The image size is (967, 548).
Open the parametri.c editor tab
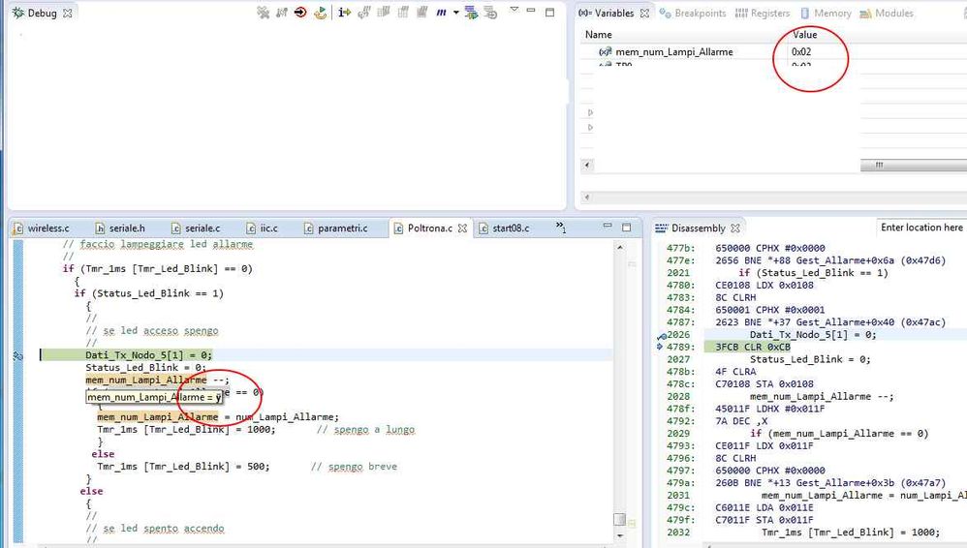[336, 228]
